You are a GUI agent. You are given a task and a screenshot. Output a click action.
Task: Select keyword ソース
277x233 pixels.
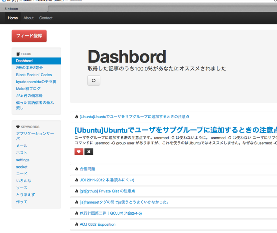[x=21, y=188]
